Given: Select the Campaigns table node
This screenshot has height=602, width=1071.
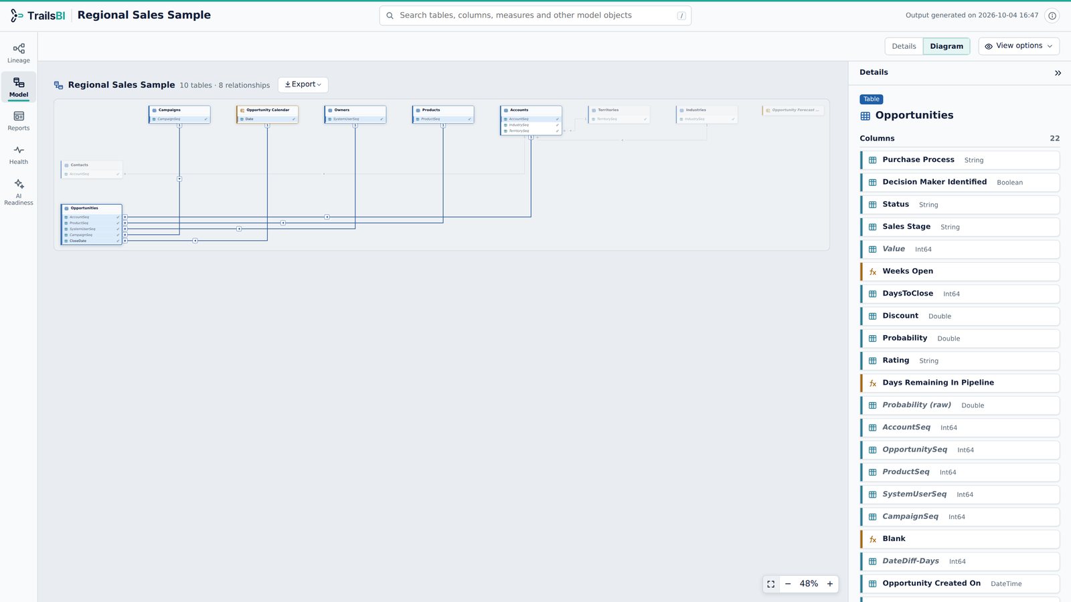Looking at the screenshot, I should coord(179,114).
